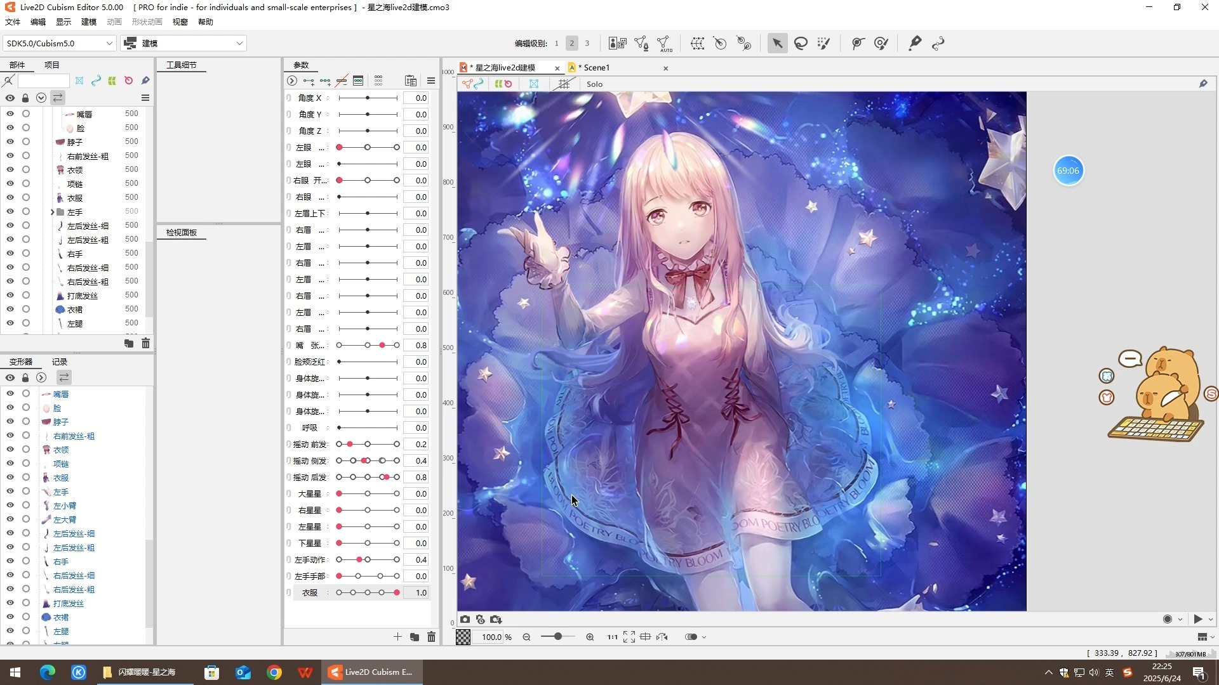The width and height of the screenshot is (1219, 685).
Task: Hide the 衣裙 part in parts list
Action: click(x=10, y=309)
